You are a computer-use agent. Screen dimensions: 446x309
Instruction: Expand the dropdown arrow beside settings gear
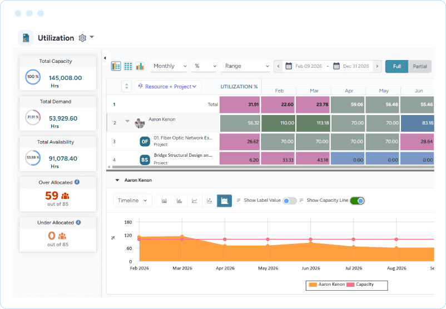tap(92, 37)
